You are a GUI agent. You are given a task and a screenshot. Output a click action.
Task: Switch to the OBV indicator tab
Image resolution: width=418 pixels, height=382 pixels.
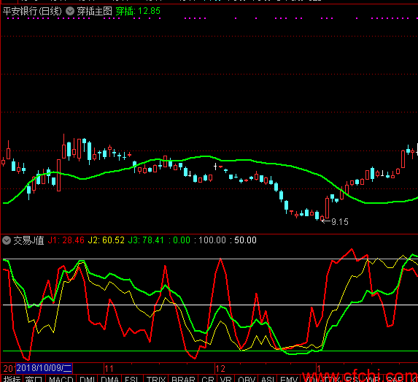(247, 379)
